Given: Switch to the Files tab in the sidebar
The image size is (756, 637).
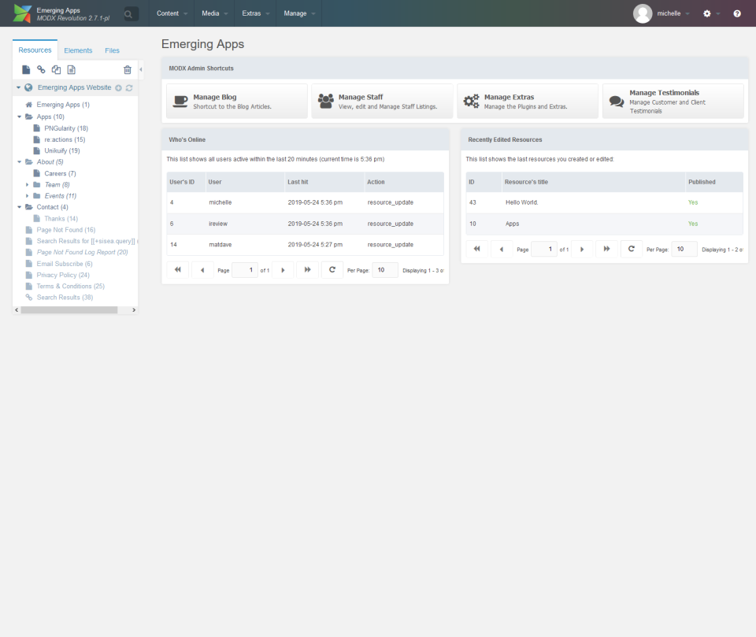Looking at the screenshot, I should (112, 50).
